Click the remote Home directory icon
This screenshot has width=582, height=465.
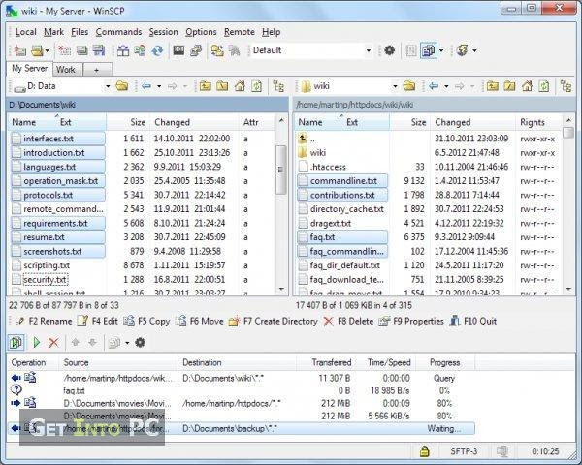tap(527, 86)
